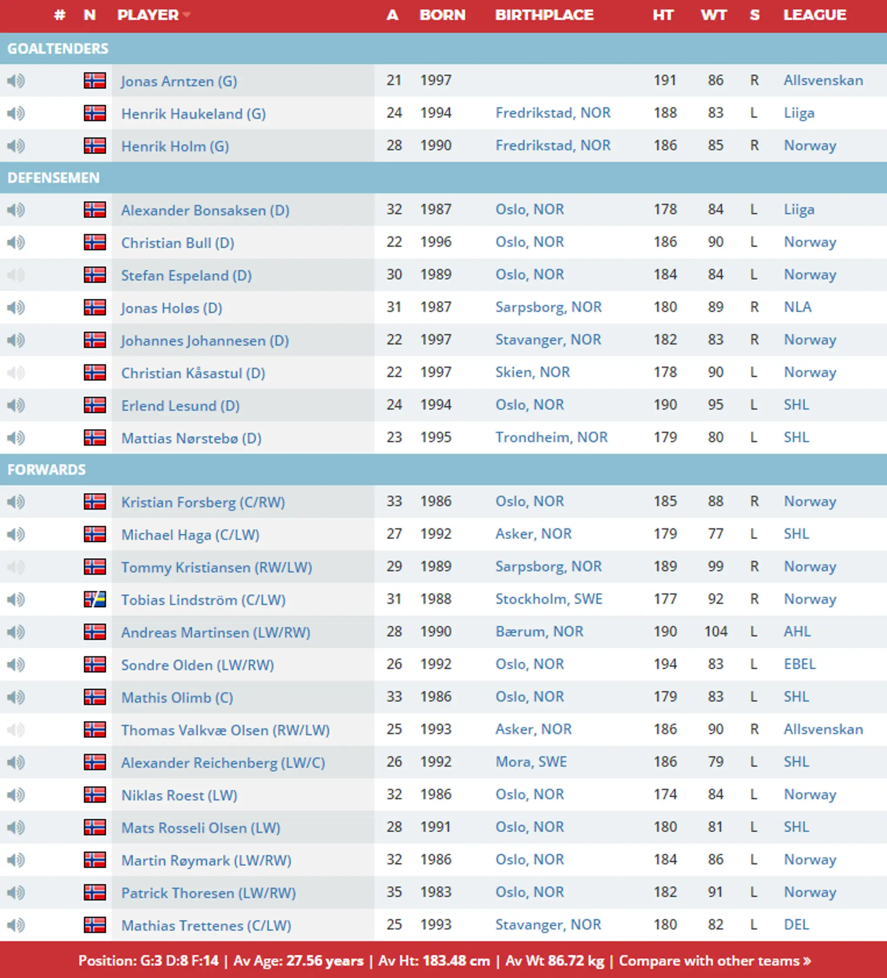The height and width of the screenshot is (978, 887).
Task: Click speaker icon for Michael Haga
Action: click(x=16, y=534)
